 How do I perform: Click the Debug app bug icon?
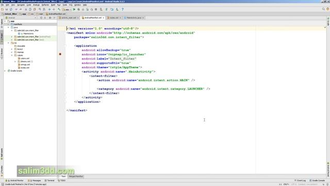pos(79,9)
